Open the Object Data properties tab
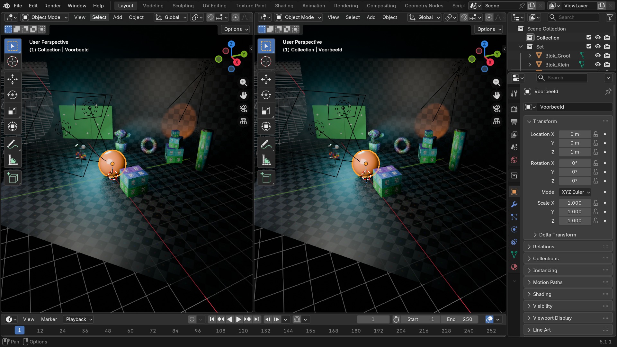The width and height of the screenshot is (617, 347). (x=514, y=254)
